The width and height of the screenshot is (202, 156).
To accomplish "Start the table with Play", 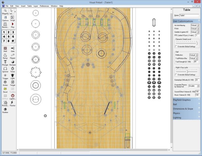I will 13,25.
